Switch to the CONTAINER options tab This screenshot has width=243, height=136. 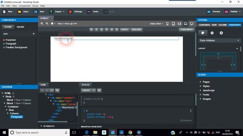204,25
